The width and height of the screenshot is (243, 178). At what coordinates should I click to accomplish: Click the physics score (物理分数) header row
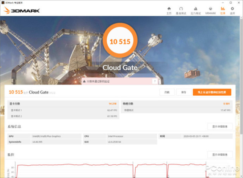point(177,104)
